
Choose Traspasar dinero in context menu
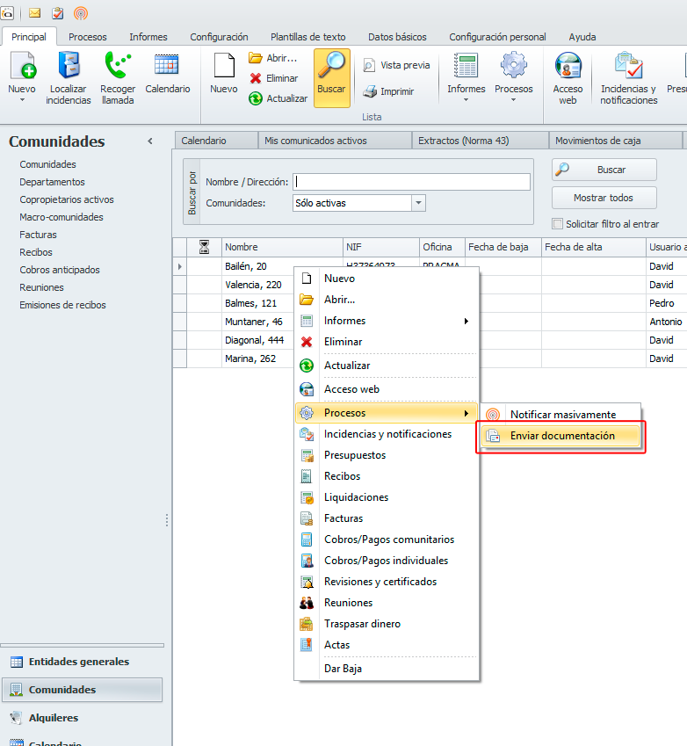click(387, 624)
